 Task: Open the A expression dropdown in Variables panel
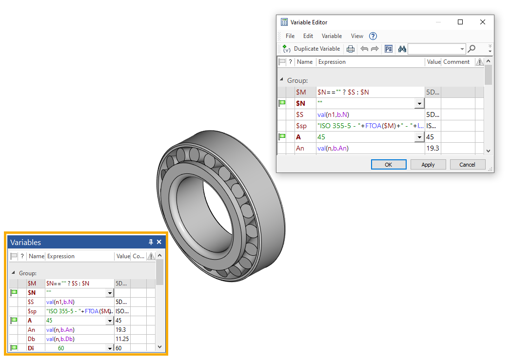pos(110,321)
